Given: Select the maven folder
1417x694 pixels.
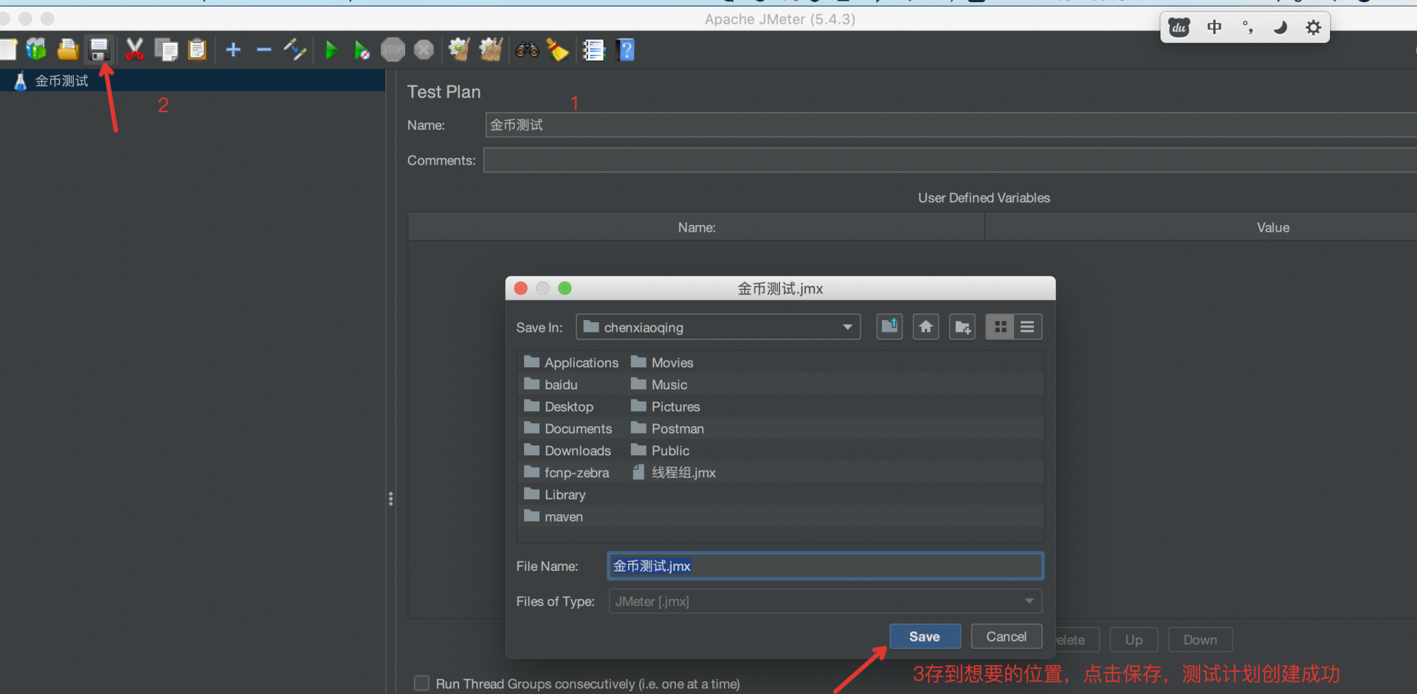Looking at the screenshot, I should click(554, 517).
